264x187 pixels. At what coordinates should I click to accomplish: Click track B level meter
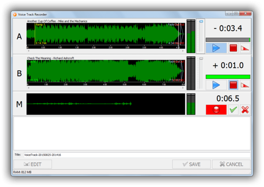[x=191, y=73]
